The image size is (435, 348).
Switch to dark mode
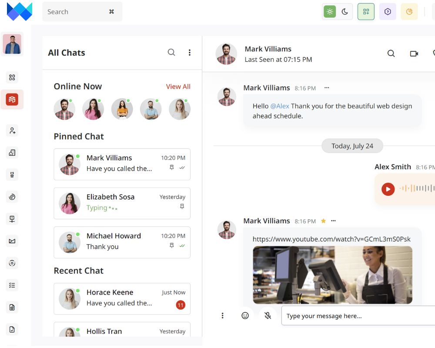click(345, 12)
